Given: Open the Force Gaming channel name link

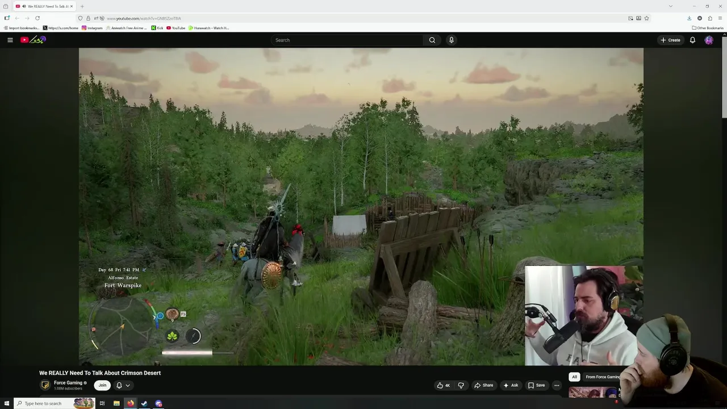Looking at the screenshot, I should tap(68, 383).
